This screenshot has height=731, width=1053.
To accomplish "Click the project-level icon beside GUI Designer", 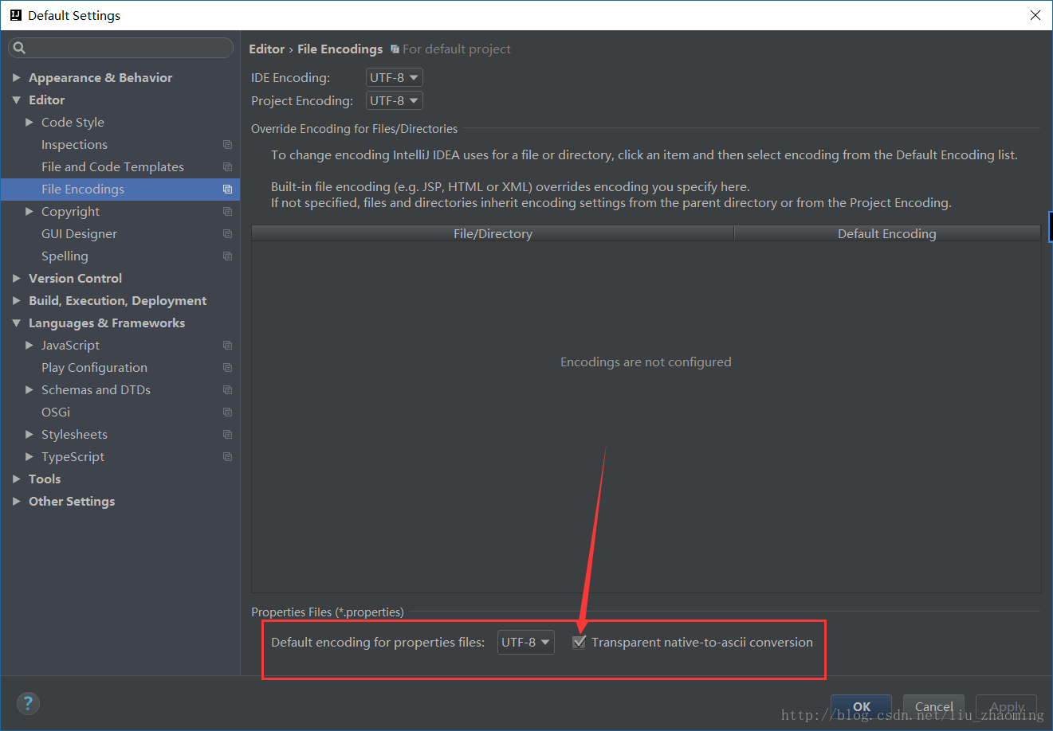I will click(227, 233).
